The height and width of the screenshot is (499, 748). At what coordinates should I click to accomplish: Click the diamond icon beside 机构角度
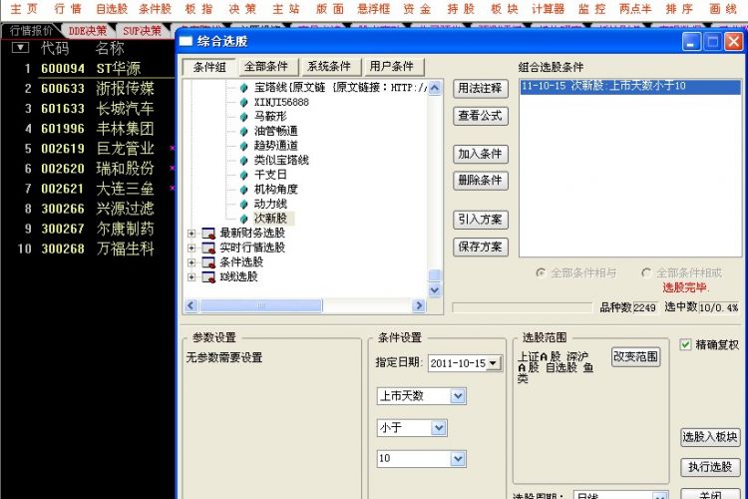tap(243, 190)
